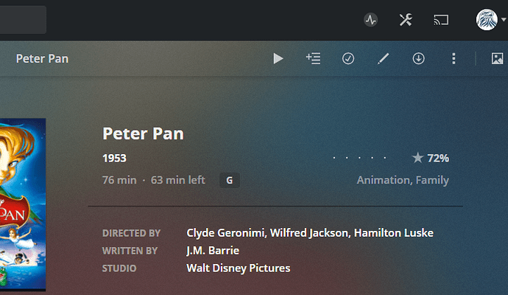Click the Cast screen icon

pos(441,20)
